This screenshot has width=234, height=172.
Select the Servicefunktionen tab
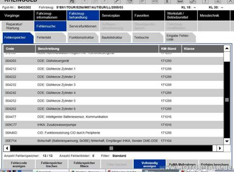click(x=83, y=26)
